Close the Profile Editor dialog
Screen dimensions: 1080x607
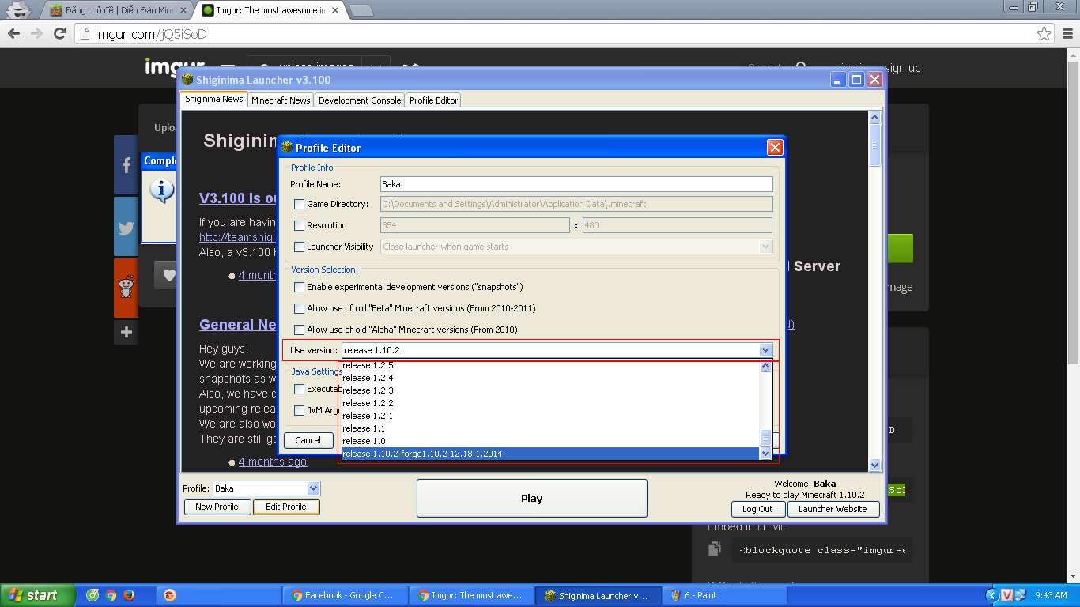pos(775,147)
